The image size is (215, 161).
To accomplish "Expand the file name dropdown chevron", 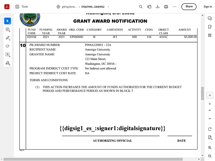I will click(x=108, y=7).
